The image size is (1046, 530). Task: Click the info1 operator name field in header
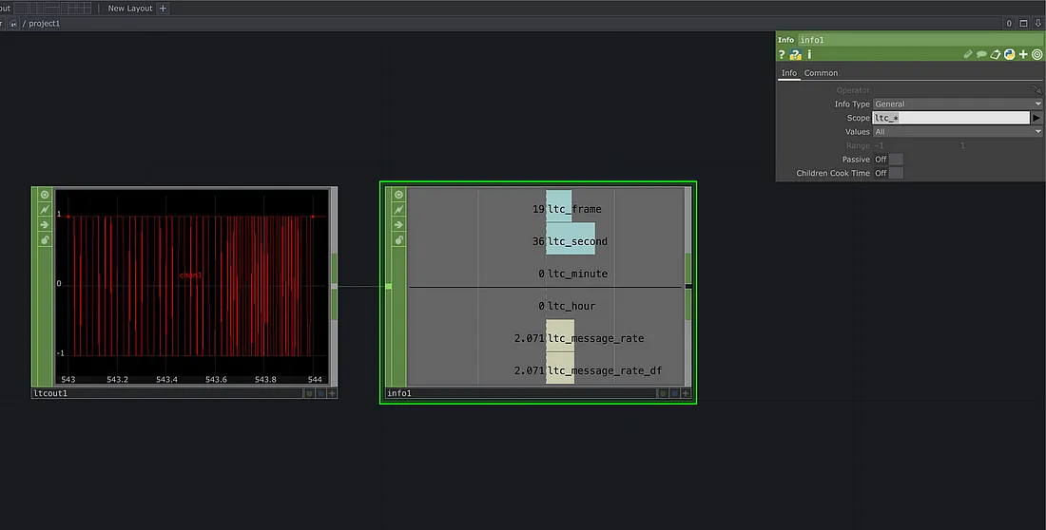coord(920,40)
